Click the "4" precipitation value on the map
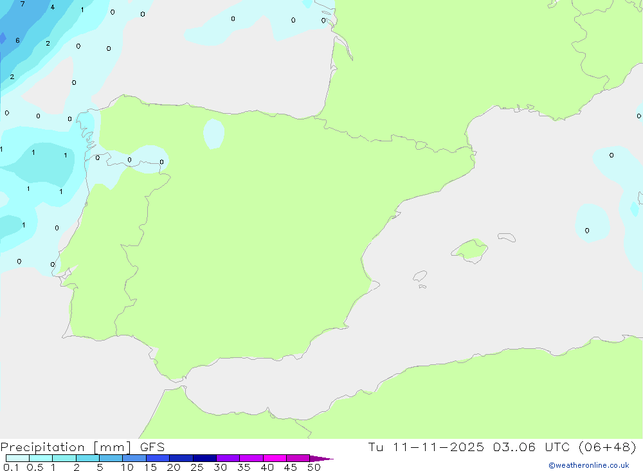 point(53,7)
